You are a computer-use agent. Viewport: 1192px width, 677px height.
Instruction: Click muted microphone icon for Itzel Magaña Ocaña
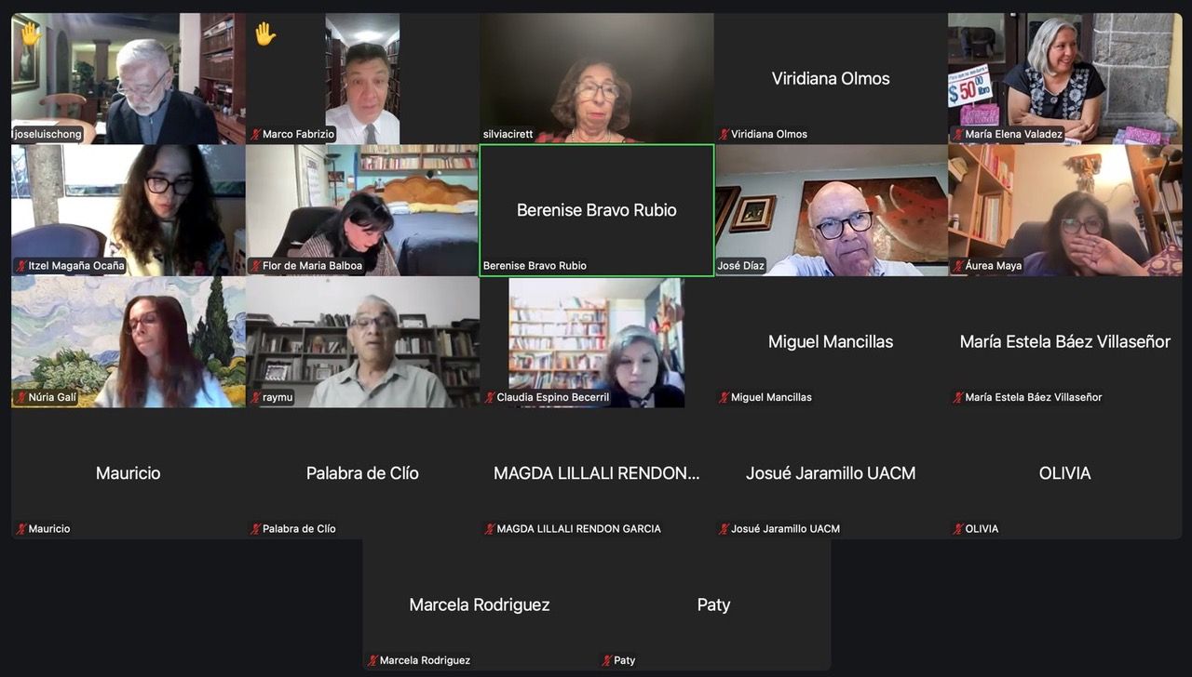tap(21, 266)
